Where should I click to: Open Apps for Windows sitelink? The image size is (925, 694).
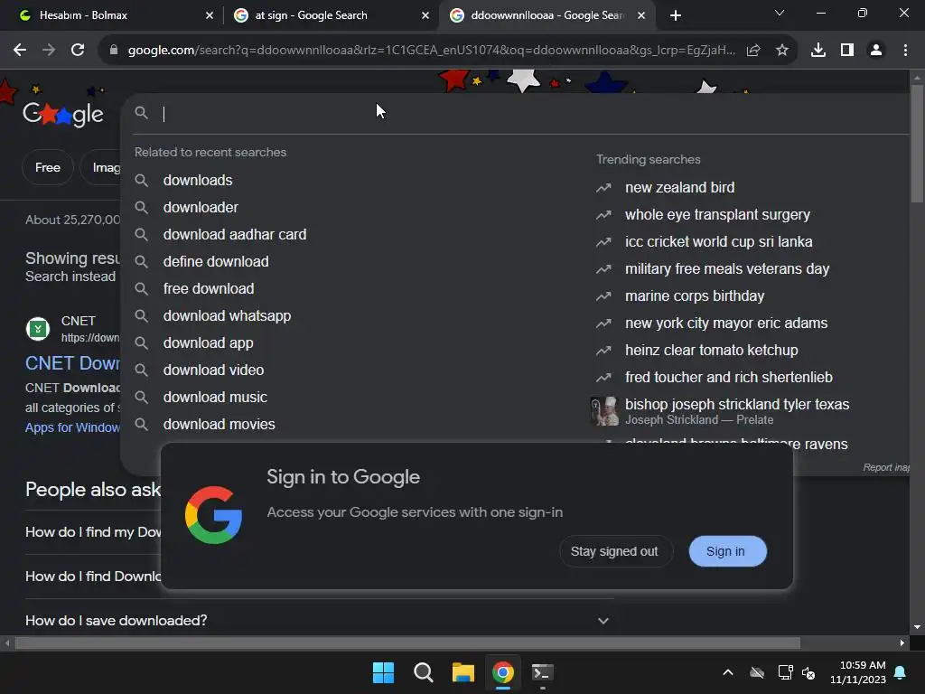[x=72, y=427]
